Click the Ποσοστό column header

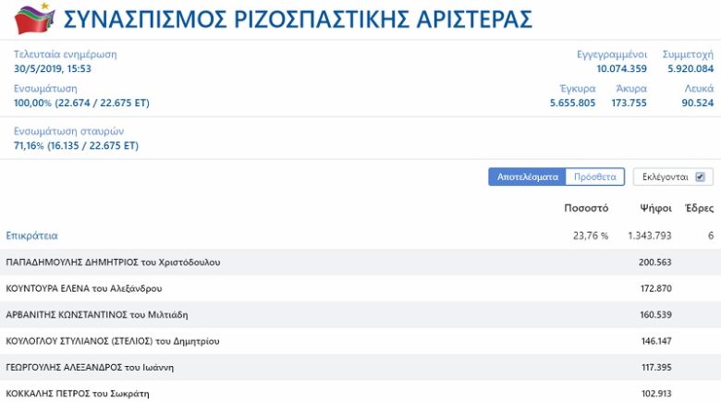tap(586, 208)
